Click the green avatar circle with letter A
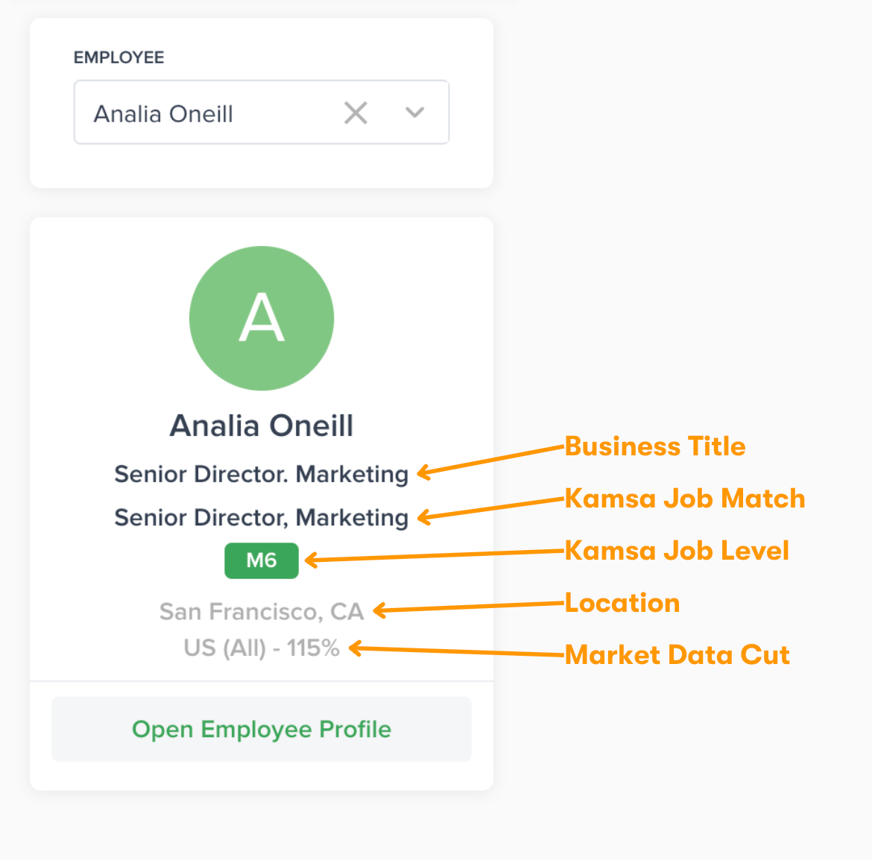The height and width of the screenshot is (860, 872). pyautogui.click(x=262, y=318)
